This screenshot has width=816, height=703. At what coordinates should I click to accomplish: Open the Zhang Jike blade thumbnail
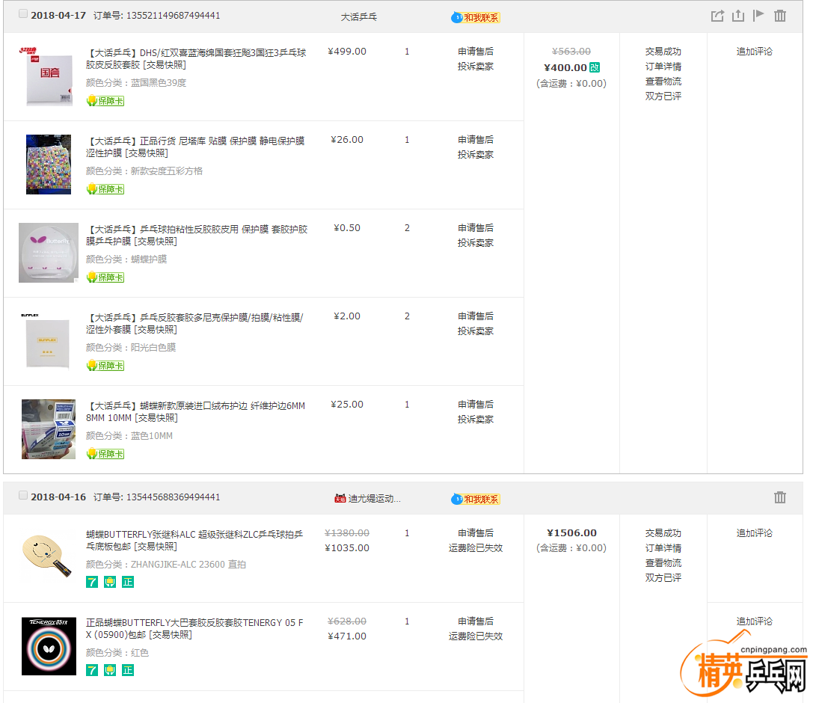49,555
